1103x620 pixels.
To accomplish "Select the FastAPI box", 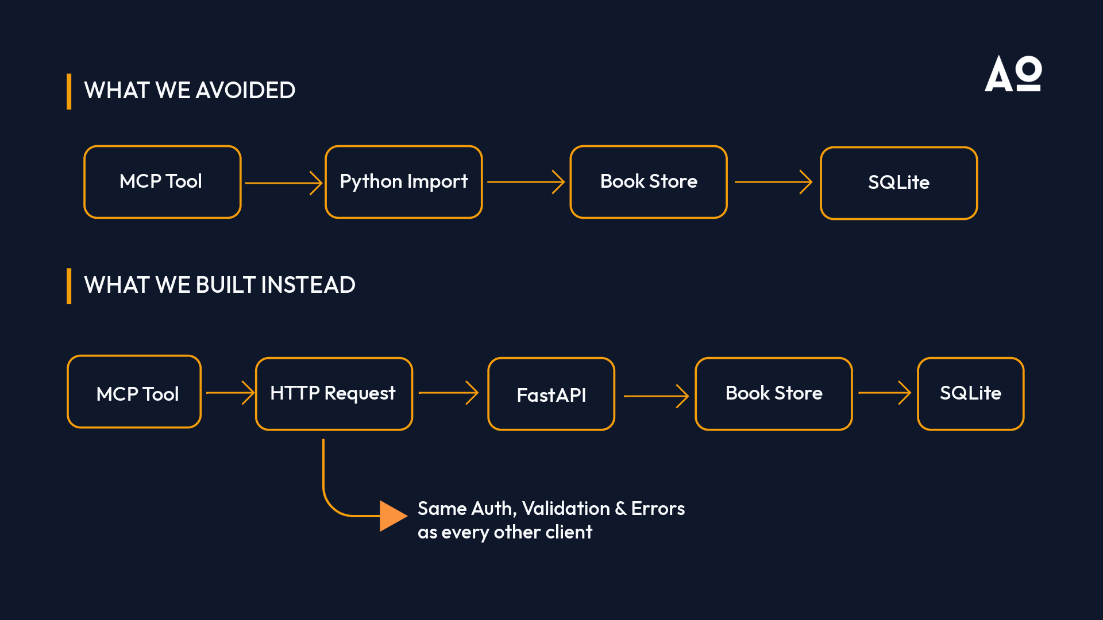I will (551, 394).
